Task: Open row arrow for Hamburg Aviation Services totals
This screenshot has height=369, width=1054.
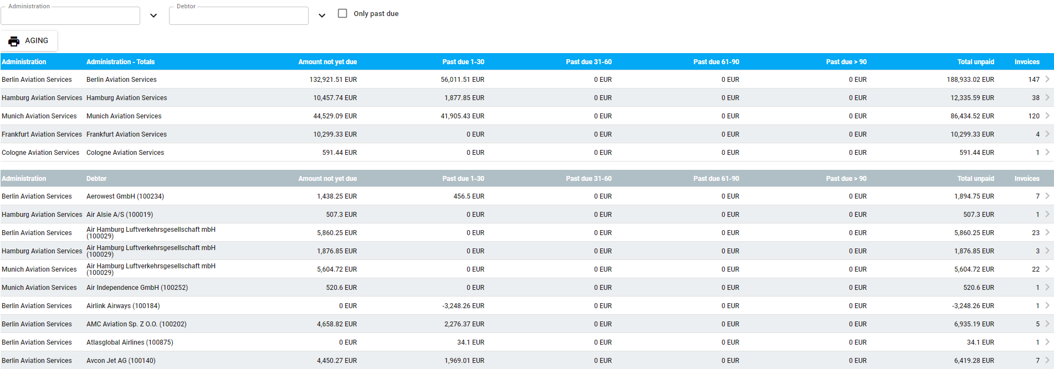Action: click(1047, 97)
